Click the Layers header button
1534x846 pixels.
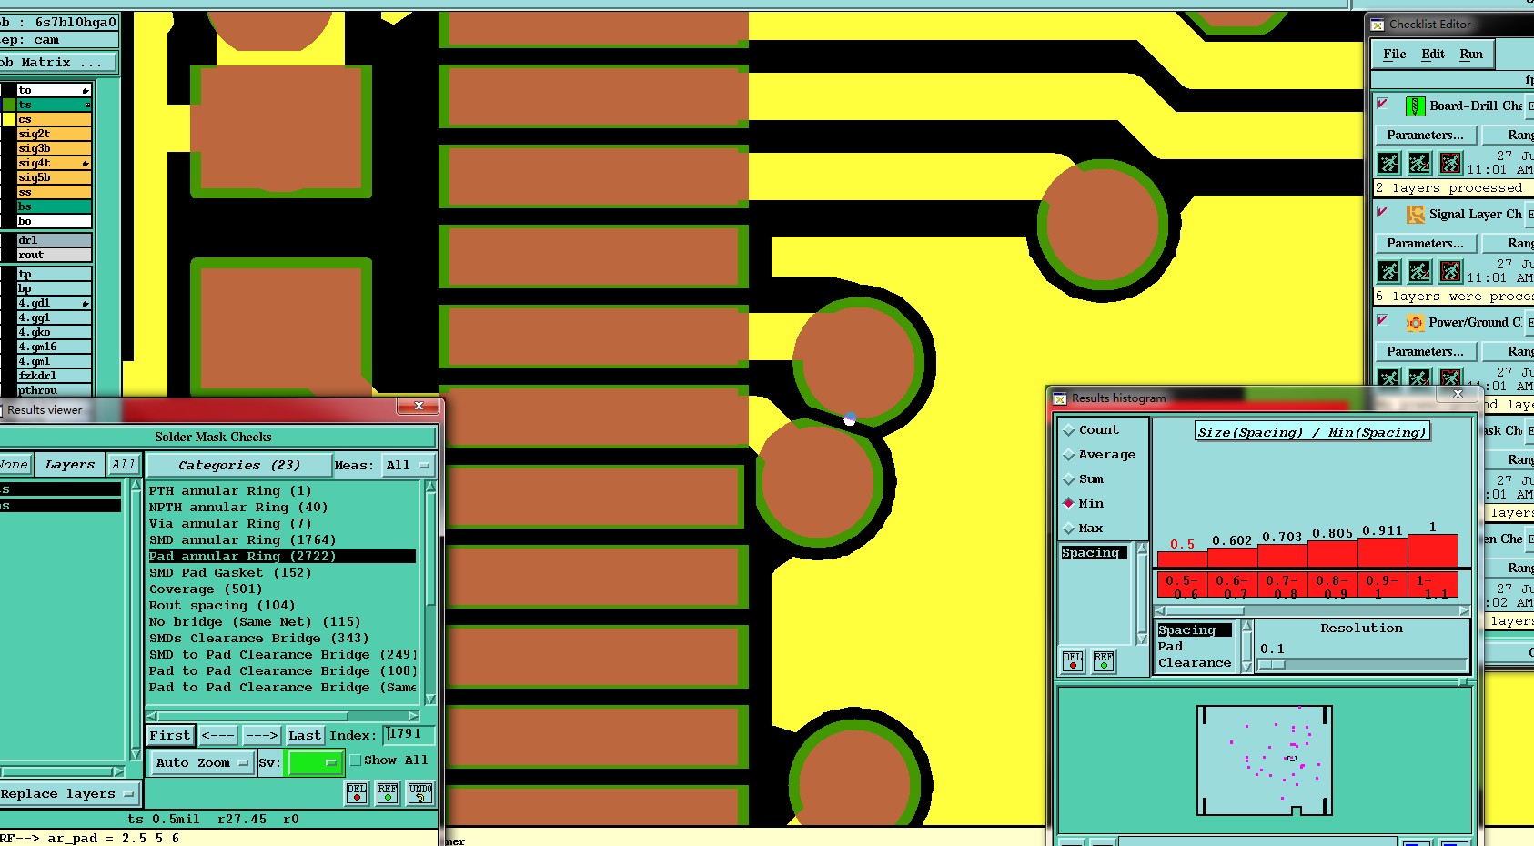70,465
